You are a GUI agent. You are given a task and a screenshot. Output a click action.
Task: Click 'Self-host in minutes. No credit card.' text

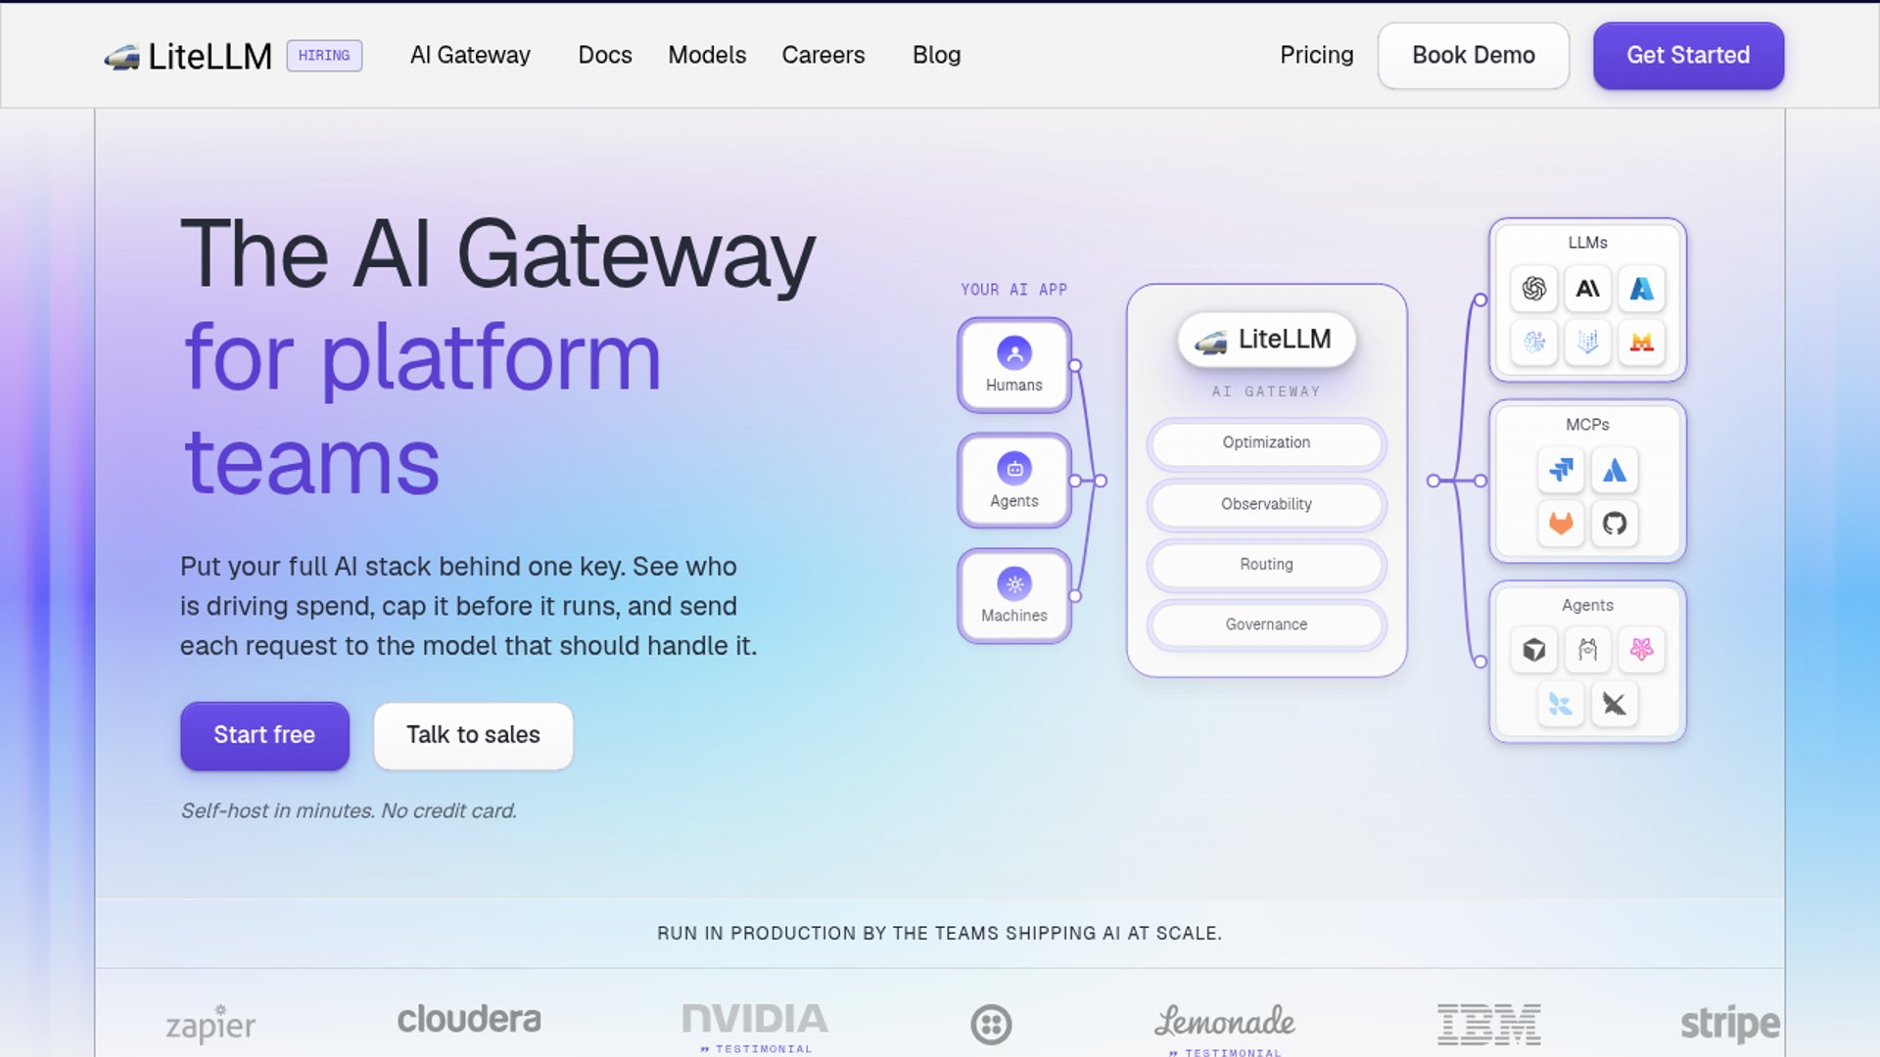(349, 810)
